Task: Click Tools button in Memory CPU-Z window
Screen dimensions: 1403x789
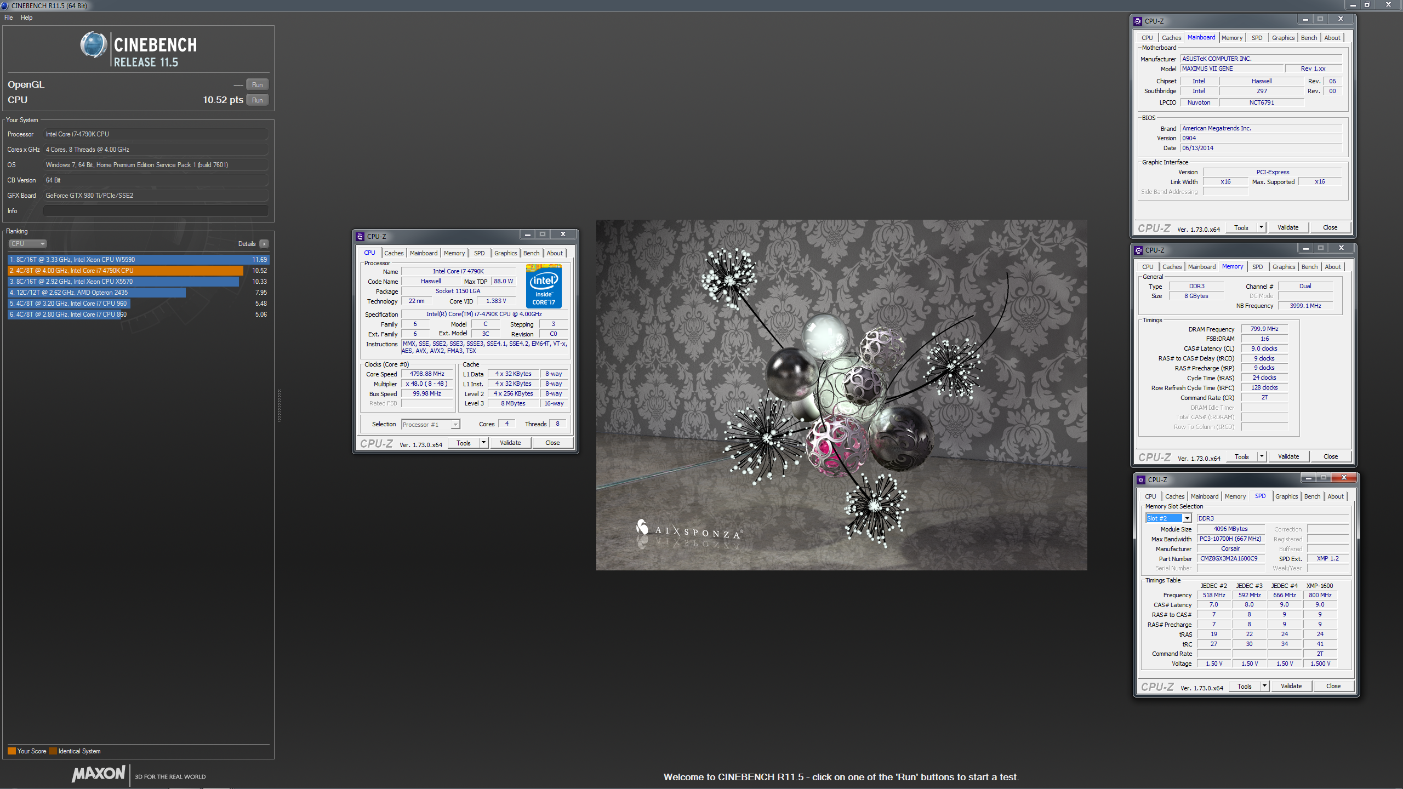Action: (1242, 456)
